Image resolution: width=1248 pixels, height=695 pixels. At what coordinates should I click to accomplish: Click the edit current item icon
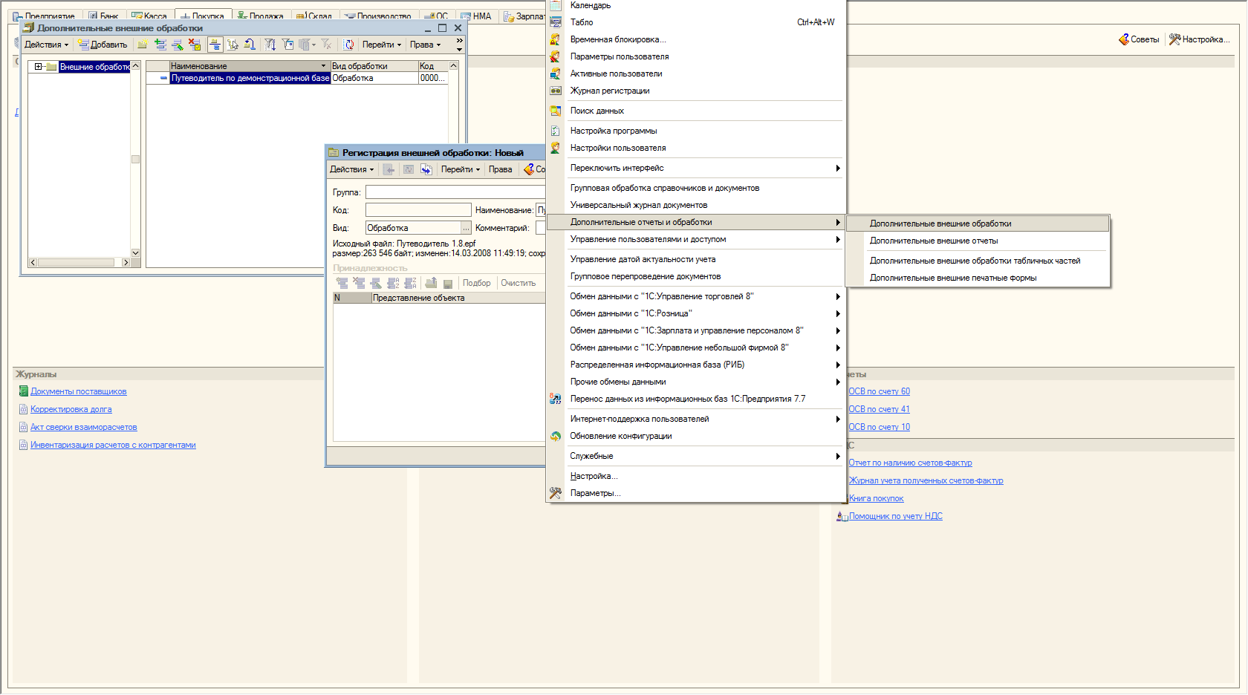point(177,45)
